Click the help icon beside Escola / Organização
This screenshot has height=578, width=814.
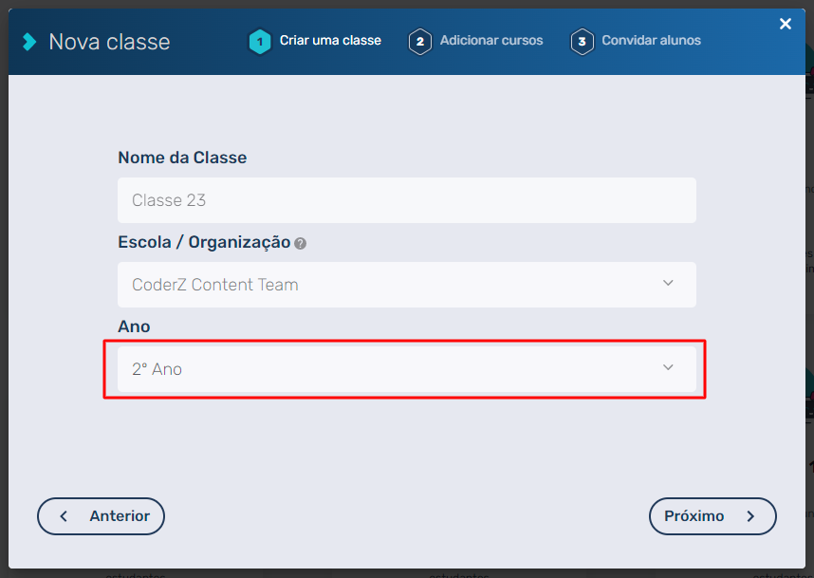pyautogui.click(x=300, y=243)
